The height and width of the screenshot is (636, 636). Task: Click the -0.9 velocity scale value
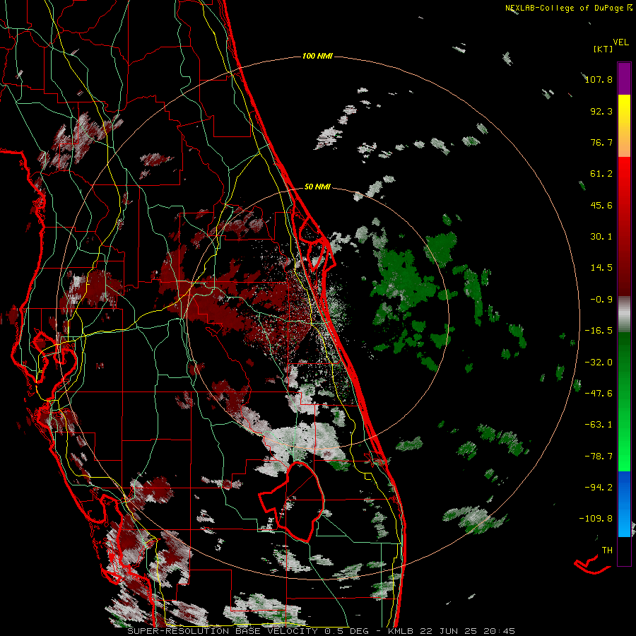click(x=601, y=300)
